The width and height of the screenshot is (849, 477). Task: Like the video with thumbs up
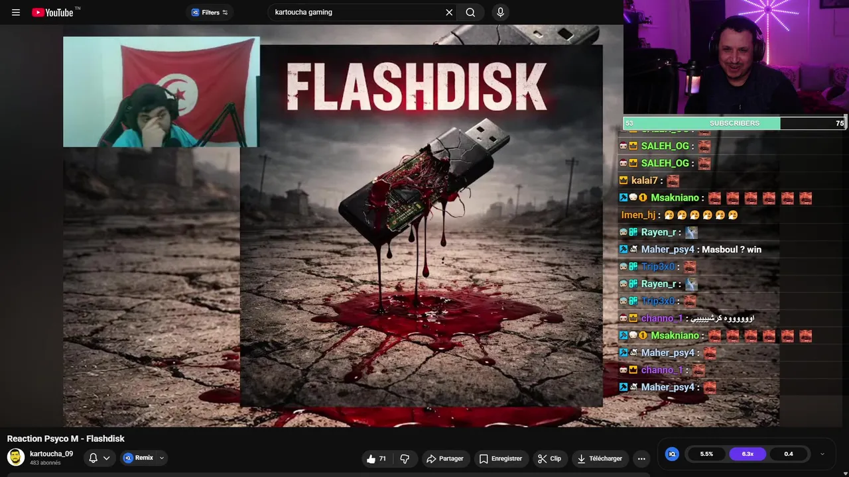[377, 458]
